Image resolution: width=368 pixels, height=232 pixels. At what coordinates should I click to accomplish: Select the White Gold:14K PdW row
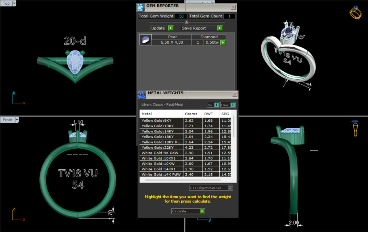pyautogui.click(x=186, y=174)
